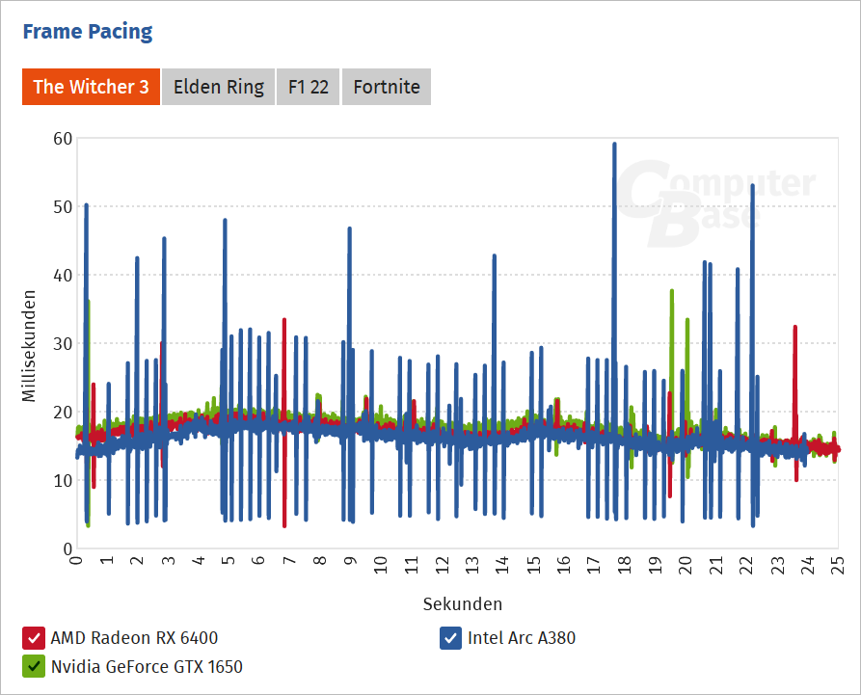Click the Nvidia GeForce GTX 1650 legend label
The height and width of the screenshot is (695, 861).
147,666
